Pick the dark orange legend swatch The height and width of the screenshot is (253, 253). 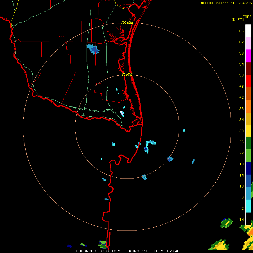(248, 94)
